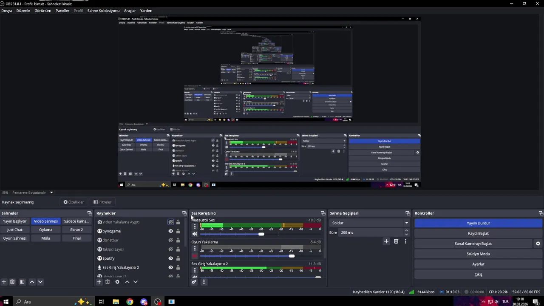
Task: Open the Masaüstü Ses three-dot options menu
Action: 195,227
